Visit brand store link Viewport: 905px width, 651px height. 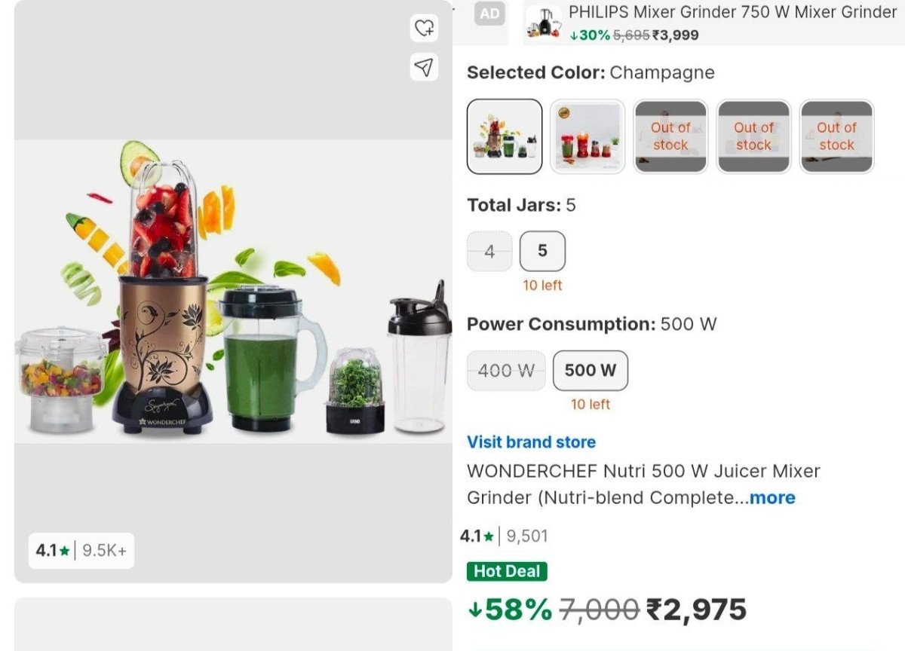(x=531, y=442)
